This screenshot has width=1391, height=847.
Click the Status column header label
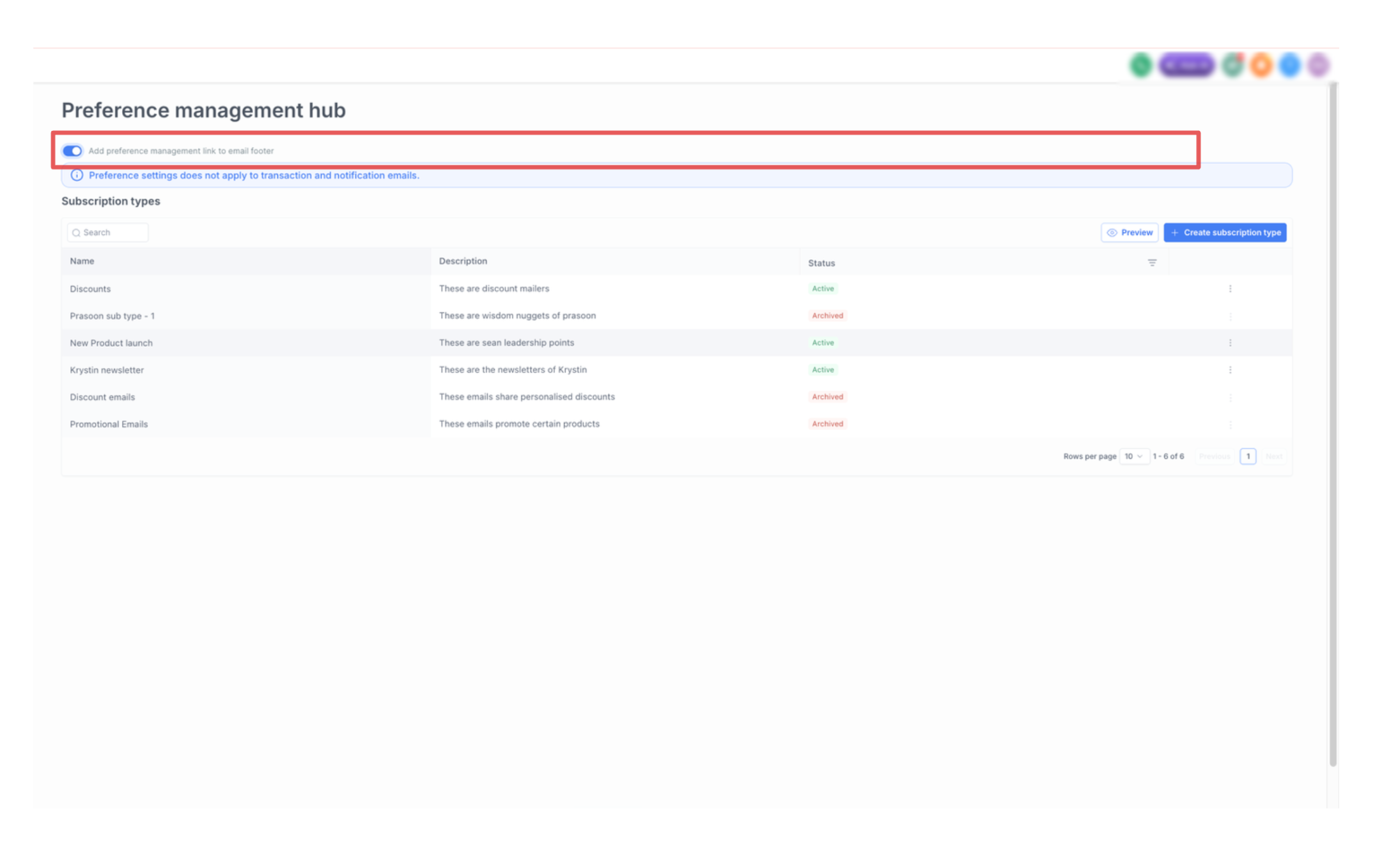[x=821, y=263]
